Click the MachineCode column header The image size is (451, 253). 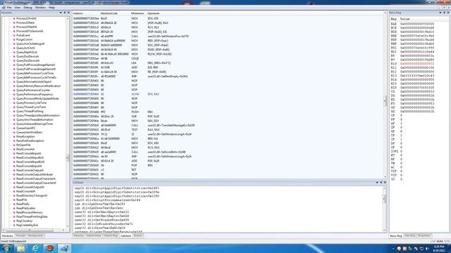[x=109, y=13]
